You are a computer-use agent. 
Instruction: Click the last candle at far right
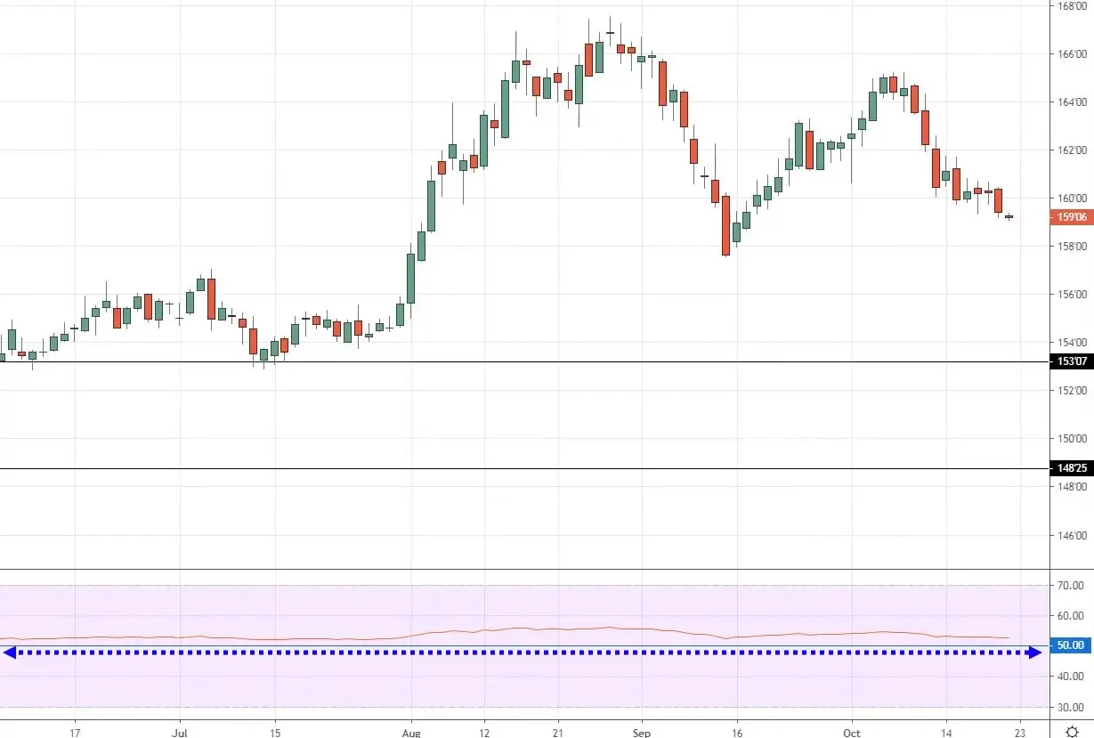pos(1009,216)
